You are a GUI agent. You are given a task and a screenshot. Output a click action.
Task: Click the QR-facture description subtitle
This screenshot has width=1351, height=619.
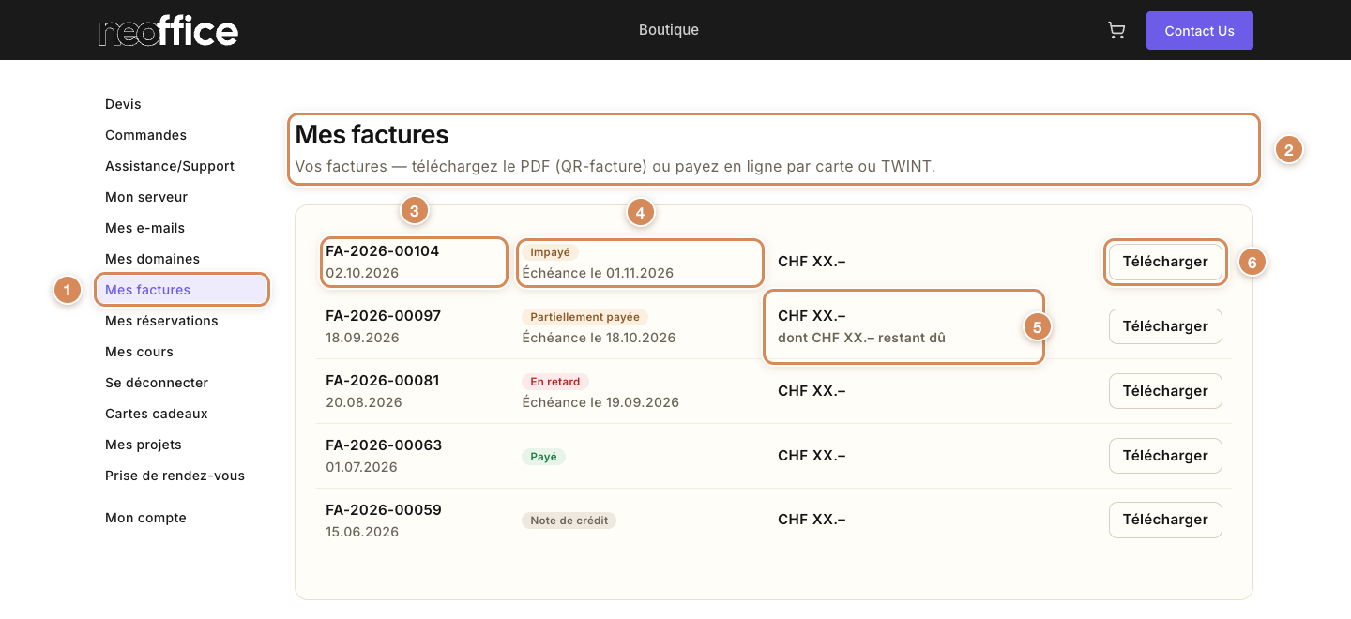615,167
